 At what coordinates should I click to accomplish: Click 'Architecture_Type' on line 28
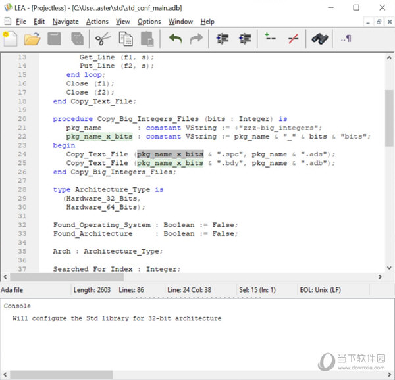coord(113,189)
